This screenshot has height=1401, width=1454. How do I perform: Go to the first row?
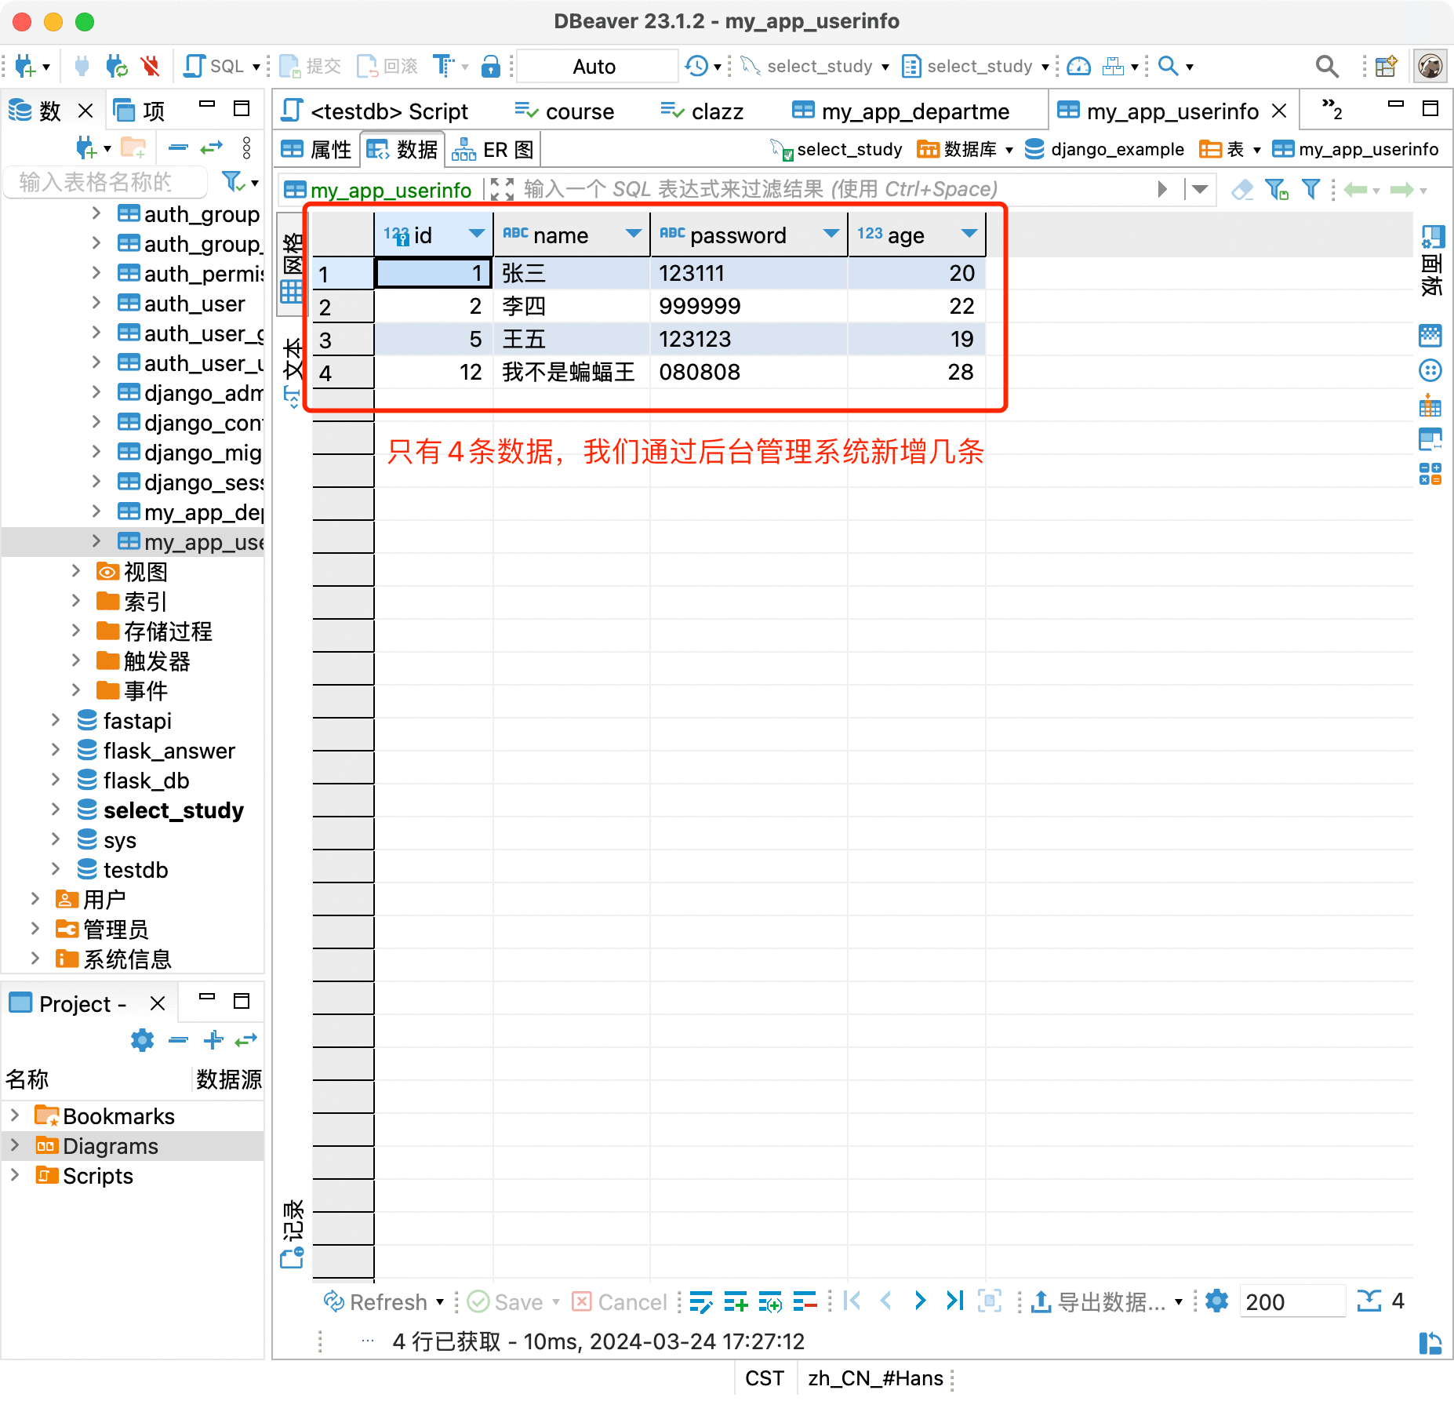[x=852, y=1301]
